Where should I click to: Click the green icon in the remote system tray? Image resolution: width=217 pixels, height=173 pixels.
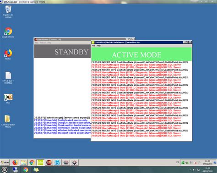[183, 163]
